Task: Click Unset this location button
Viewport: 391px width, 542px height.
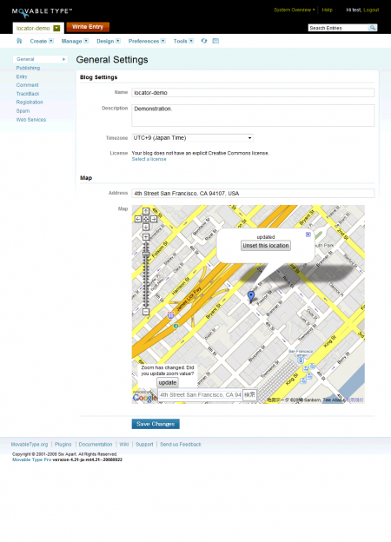Action: pos(266,246)
